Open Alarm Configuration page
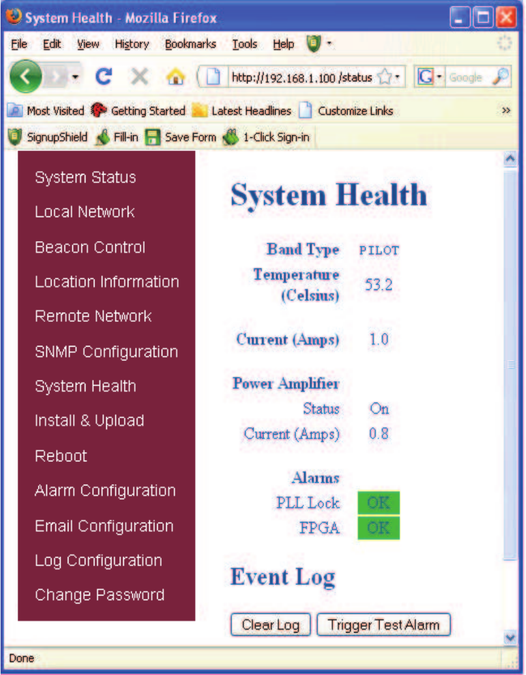This screenshot has height=675, width=526. pos(105,491)
